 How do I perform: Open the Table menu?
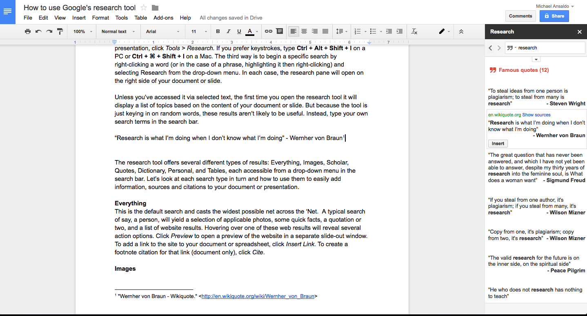141,18
